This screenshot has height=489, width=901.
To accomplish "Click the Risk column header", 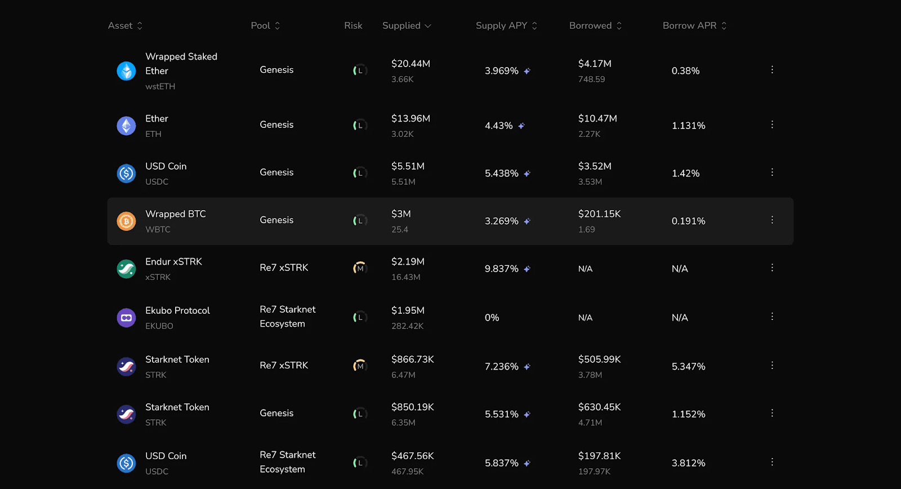I will click(353, 26).
